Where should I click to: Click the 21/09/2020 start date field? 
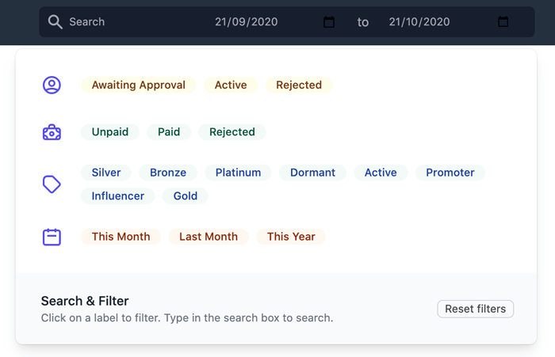[x=266, y=22]
